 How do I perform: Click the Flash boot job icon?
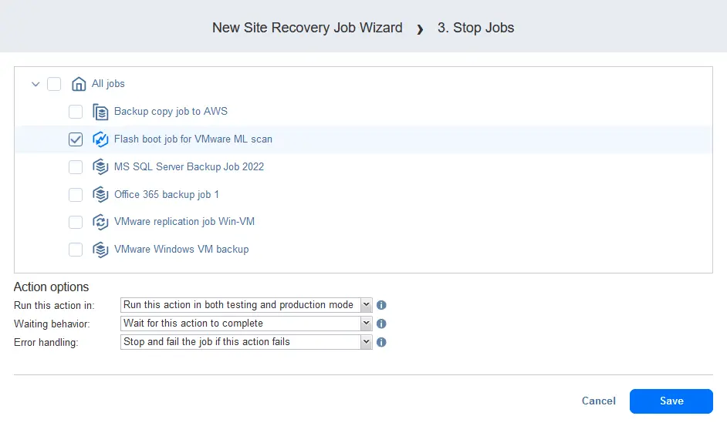tap(100, 139)
